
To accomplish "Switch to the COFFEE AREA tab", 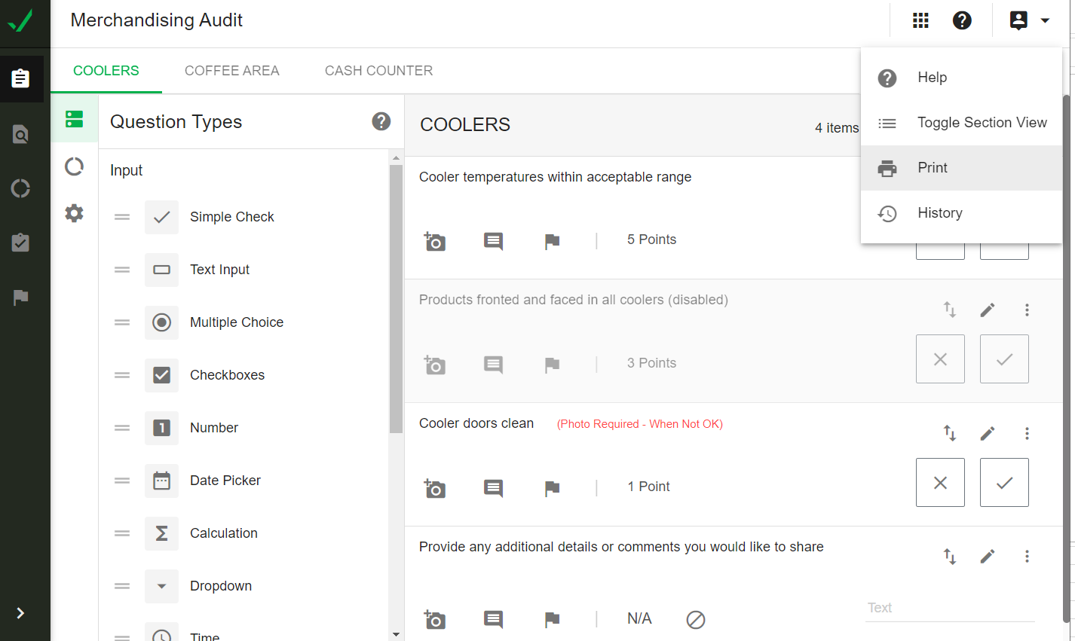I will tap(231, 70).
